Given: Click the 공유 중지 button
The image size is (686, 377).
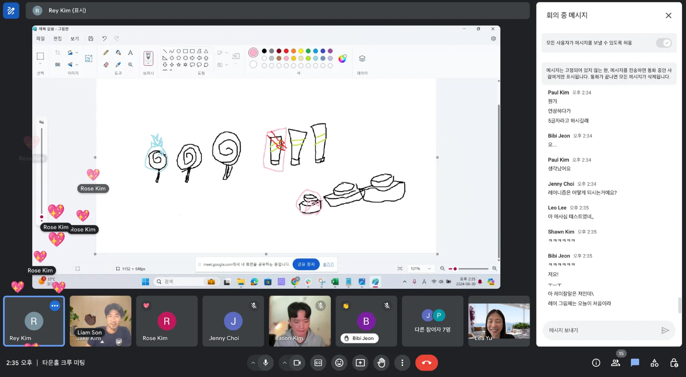Looking at the screenshot, I should tap(306, 264).
